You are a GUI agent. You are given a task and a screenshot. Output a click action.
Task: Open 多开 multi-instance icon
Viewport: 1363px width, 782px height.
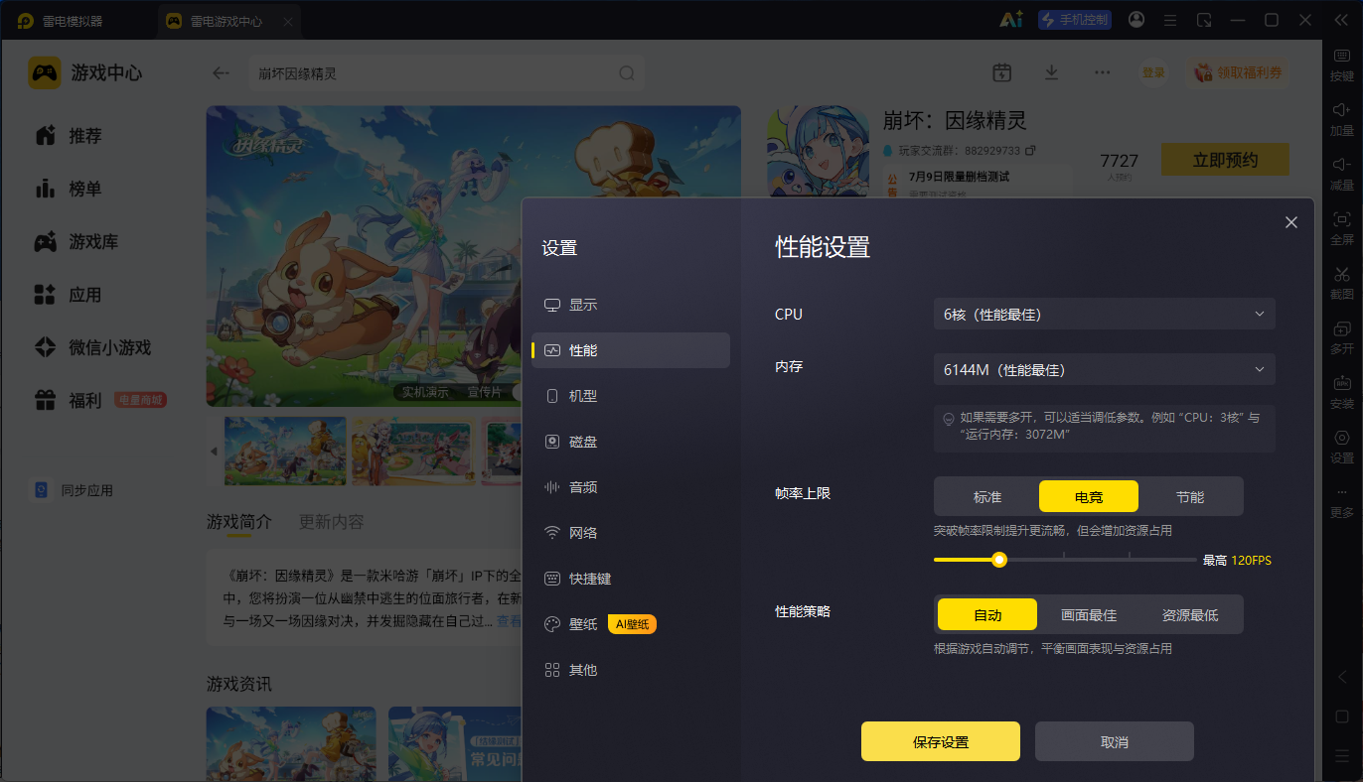coord(1342,327)
